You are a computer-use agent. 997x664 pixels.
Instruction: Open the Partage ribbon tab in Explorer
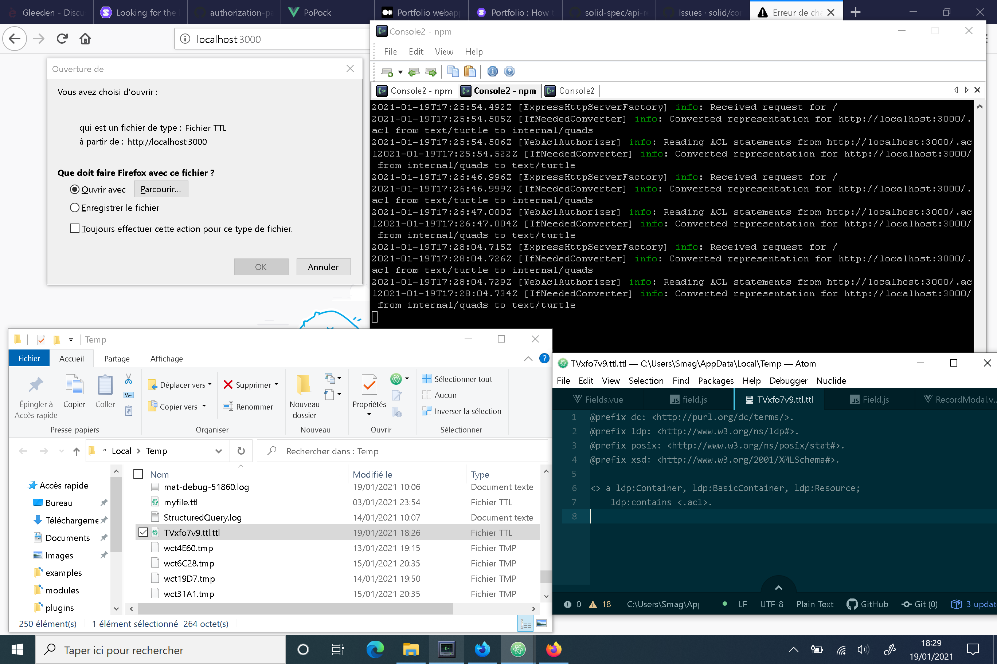tap(117, 359)
